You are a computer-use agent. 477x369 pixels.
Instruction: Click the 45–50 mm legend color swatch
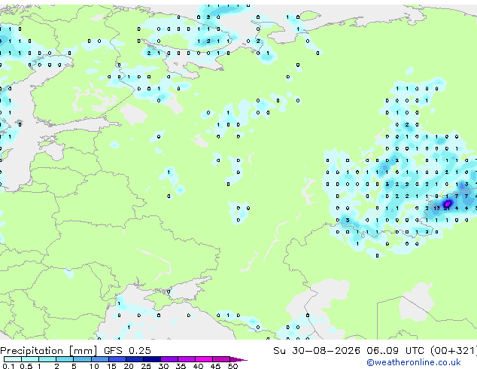tap(221, 359)
